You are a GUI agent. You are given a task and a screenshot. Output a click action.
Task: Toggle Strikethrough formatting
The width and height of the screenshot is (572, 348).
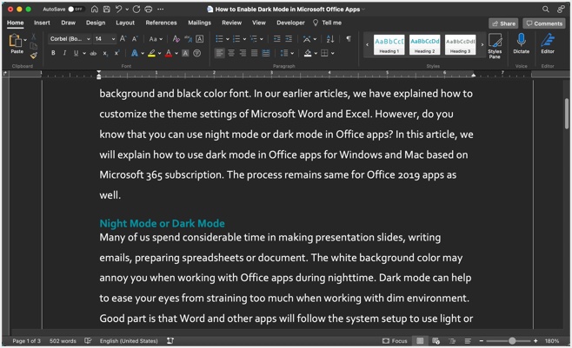(x=93, y=54)
